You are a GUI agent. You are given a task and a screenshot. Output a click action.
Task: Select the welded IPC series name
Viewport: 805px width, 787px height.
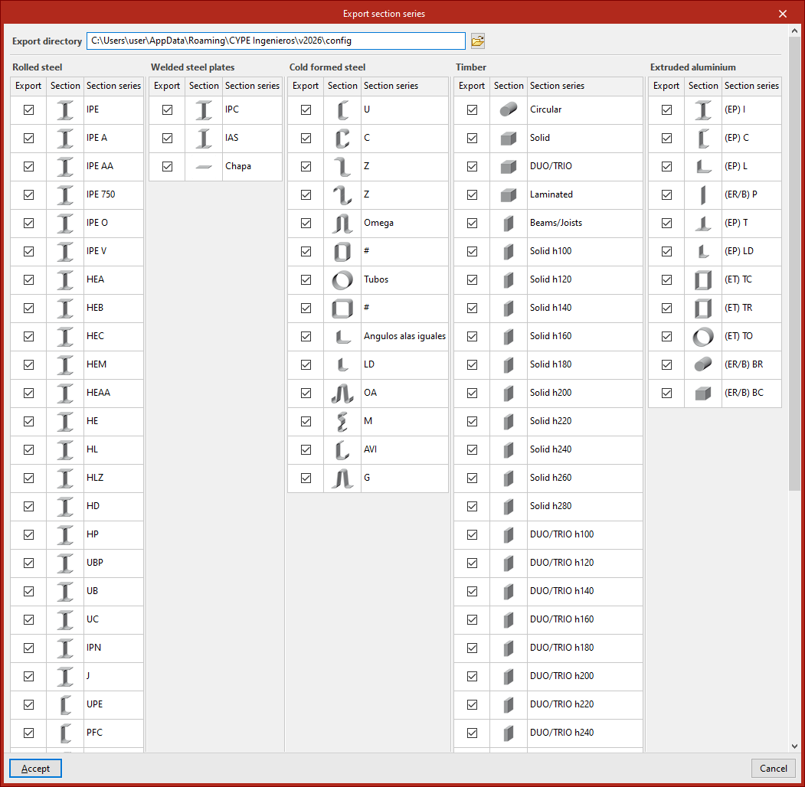coord(232,109)
